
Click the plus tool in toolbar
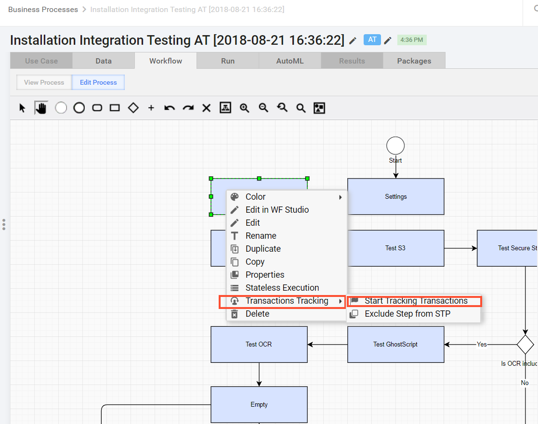(151, 108)
